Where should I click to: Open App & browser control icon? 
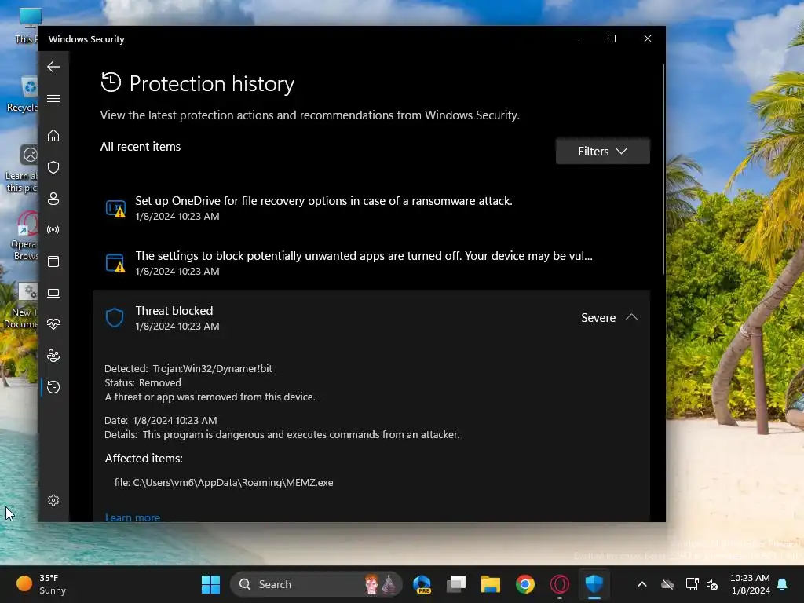53,261
